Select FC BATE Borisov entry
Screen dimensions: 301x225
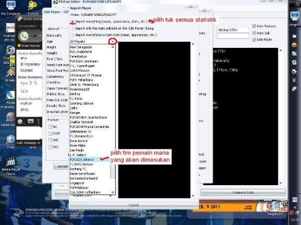90,164
